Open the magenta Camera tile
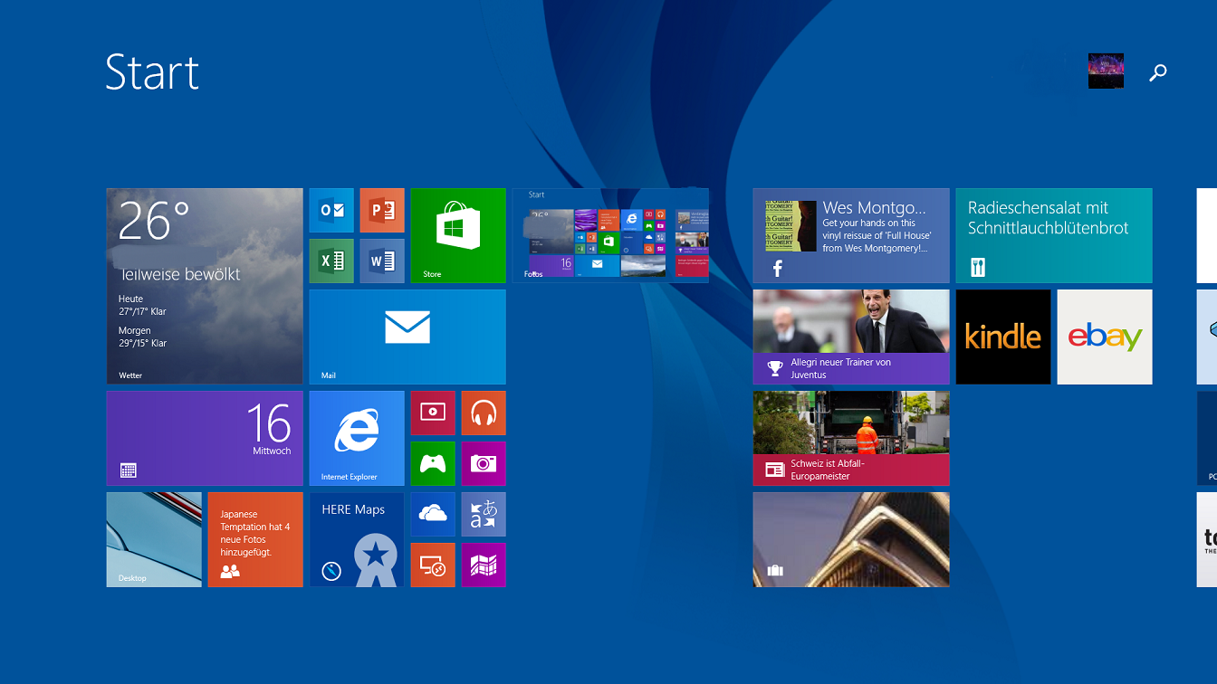 484,464
